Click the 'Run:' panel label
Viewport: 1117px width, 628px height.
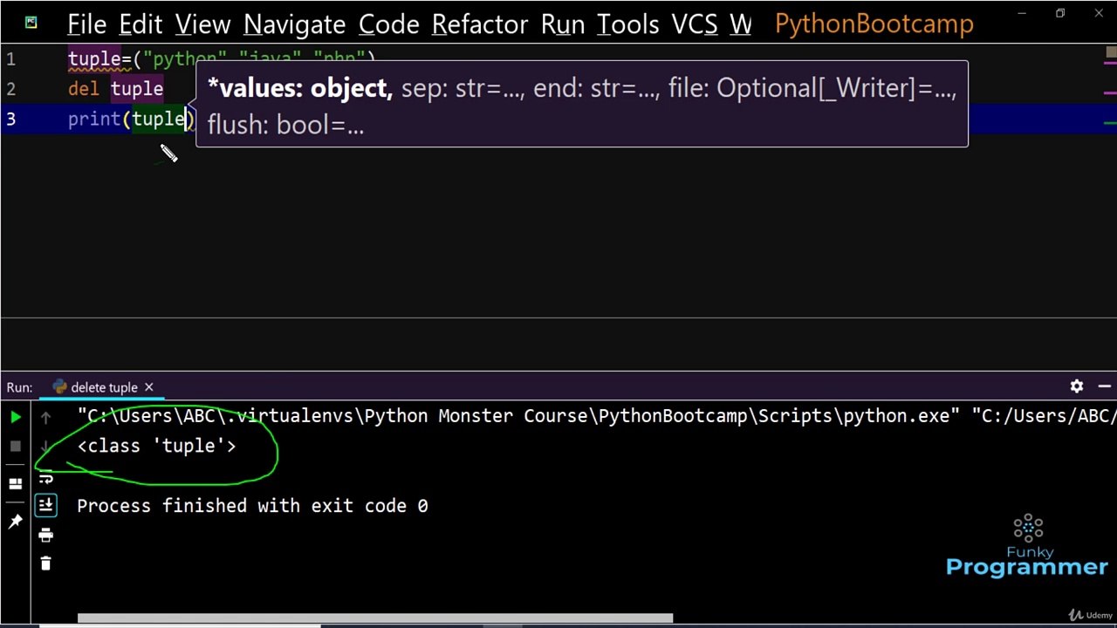(x=19, y=387)
